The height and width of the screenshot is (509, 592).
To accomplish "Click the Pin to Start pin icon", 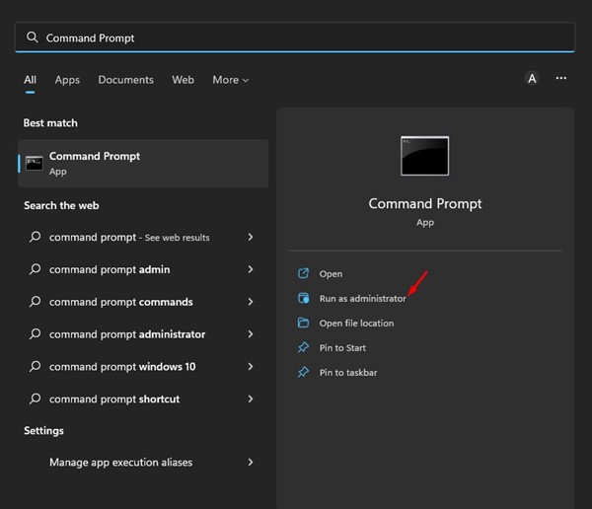I will click(x=303, y=347).
